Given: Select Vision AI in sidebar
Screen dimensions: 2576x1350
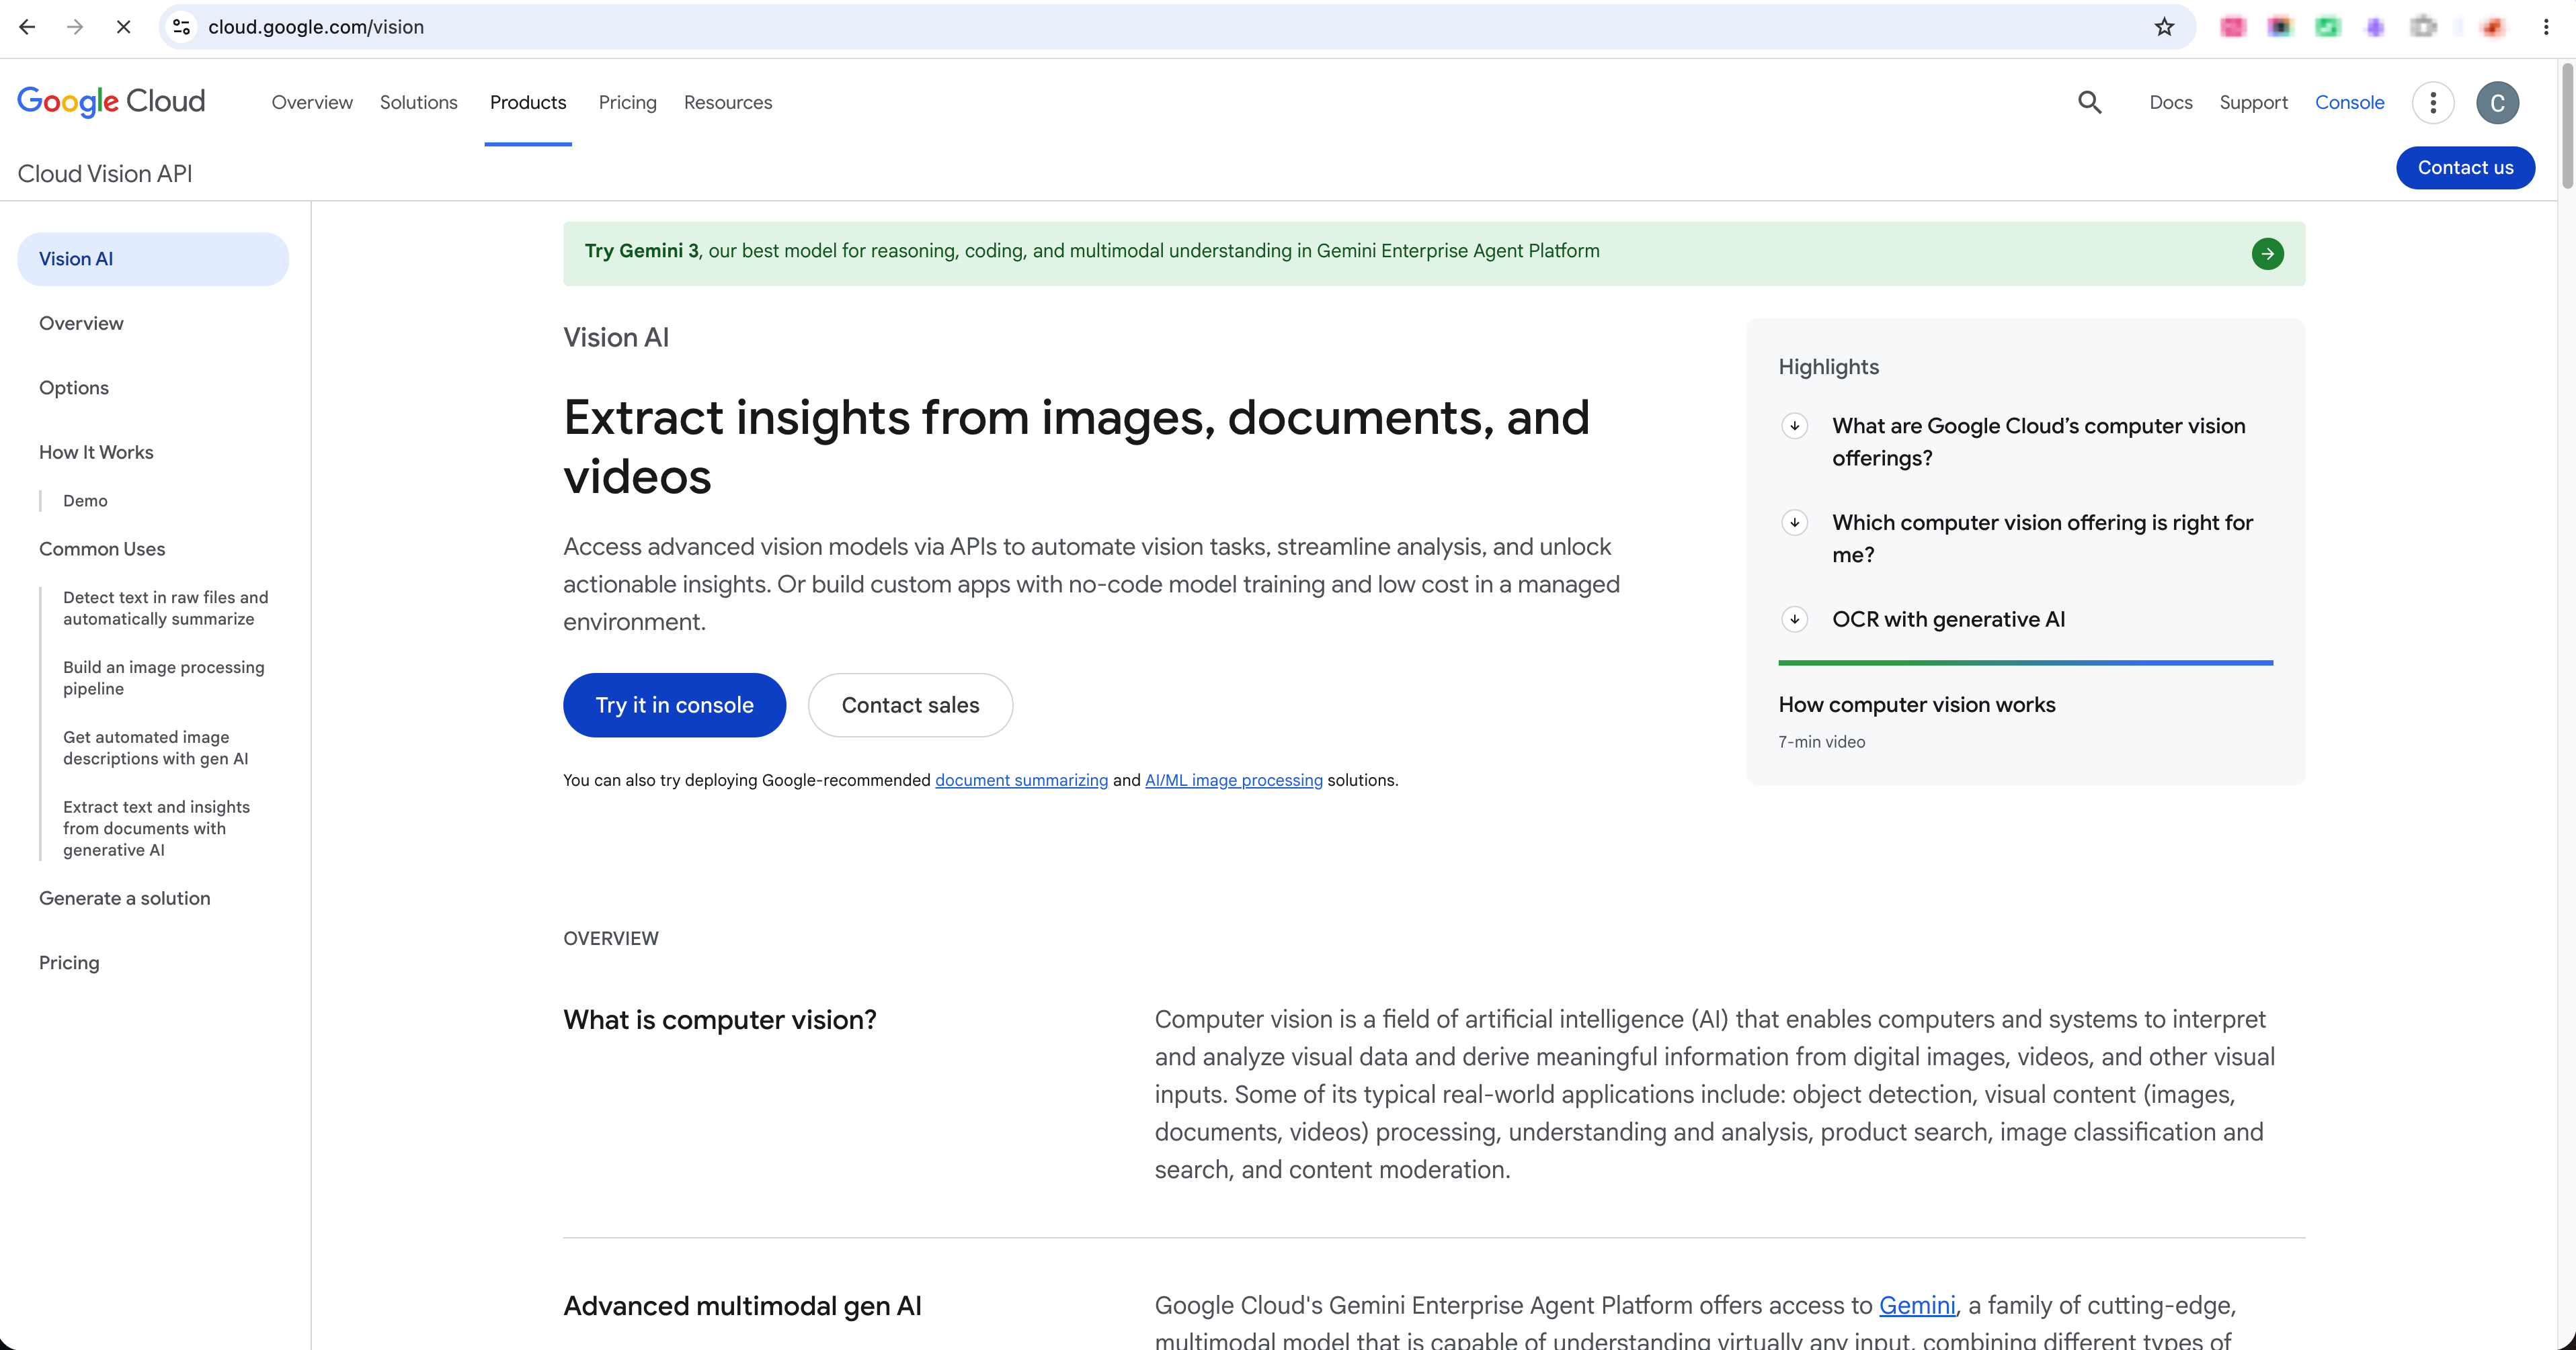Looking at the screenshot, I should click(x=153, y=259).
